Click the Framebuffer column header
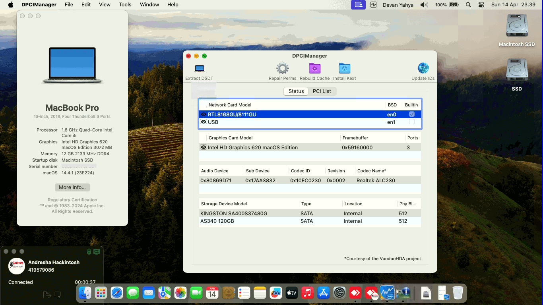This screenshot has width=543, height=305. coord(355,138)
